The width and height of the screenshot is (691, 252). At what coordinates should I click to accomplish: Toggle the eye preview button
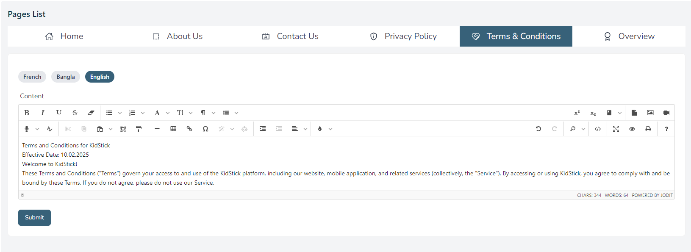632,129
